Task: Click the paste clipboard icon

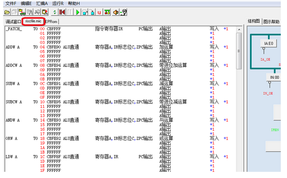Action: tap(45, 12)
